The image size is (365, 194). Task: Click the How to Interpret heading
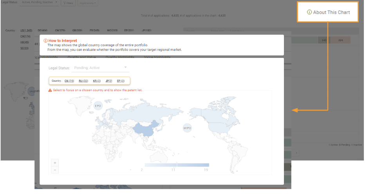pos(63,41)
